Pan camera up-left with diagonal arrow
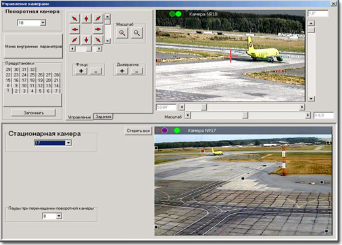This screenshot has width=342, height=245. tap(75, 18)
